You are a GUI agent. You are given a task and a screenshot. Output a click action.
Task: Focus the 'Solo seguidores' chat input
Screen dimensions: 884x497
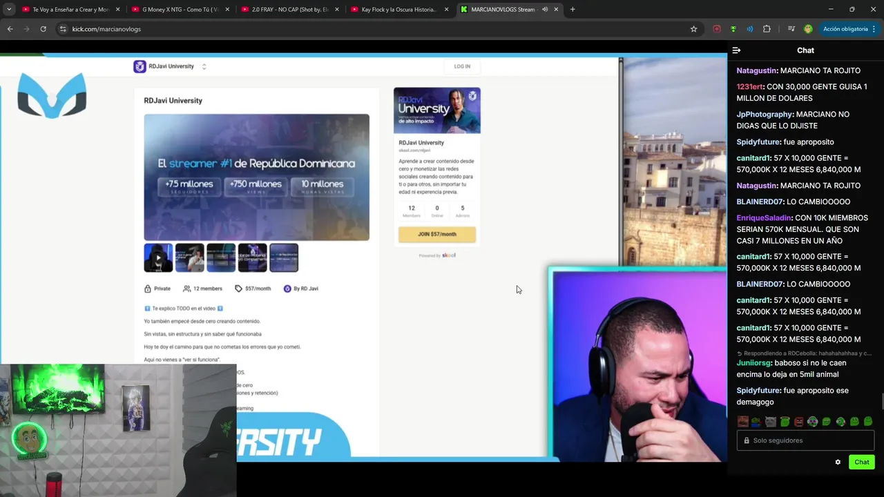(805, 440)
